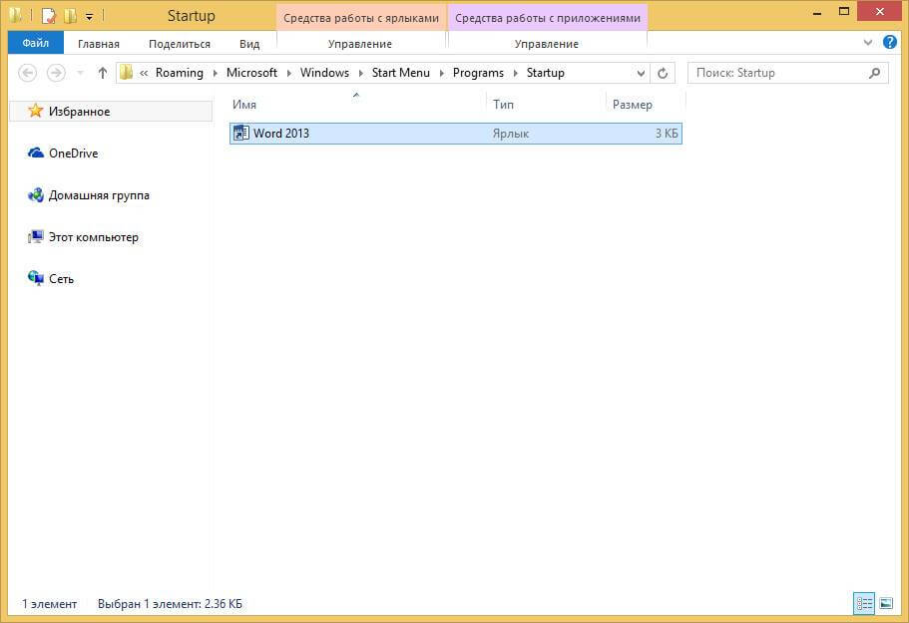The width and height of the screenshot is (909, 623).
Task: Expand the arrow after Microsoft in breadcrumb
Action: (288, 73)
